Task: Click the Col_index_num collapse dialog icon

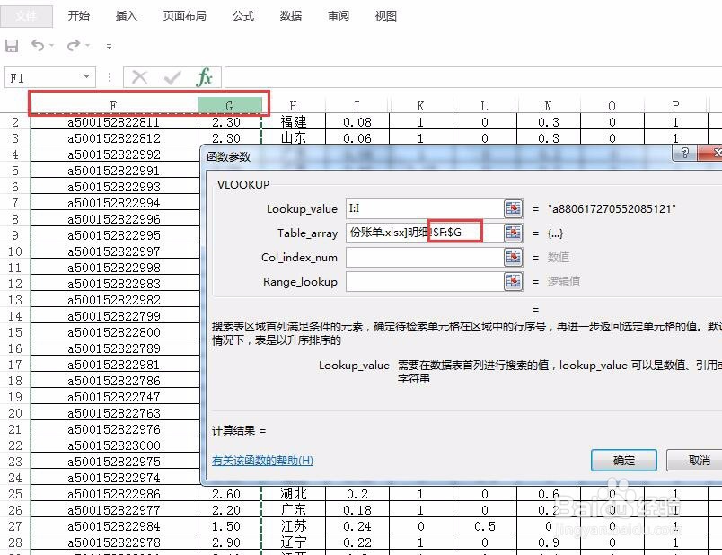Action: 512,256
